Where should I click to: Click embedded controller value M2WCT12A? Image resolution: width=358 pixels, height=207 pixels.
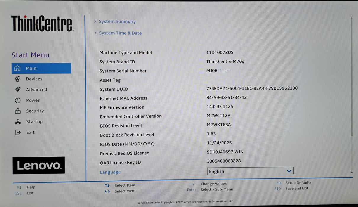coord(219,116)
